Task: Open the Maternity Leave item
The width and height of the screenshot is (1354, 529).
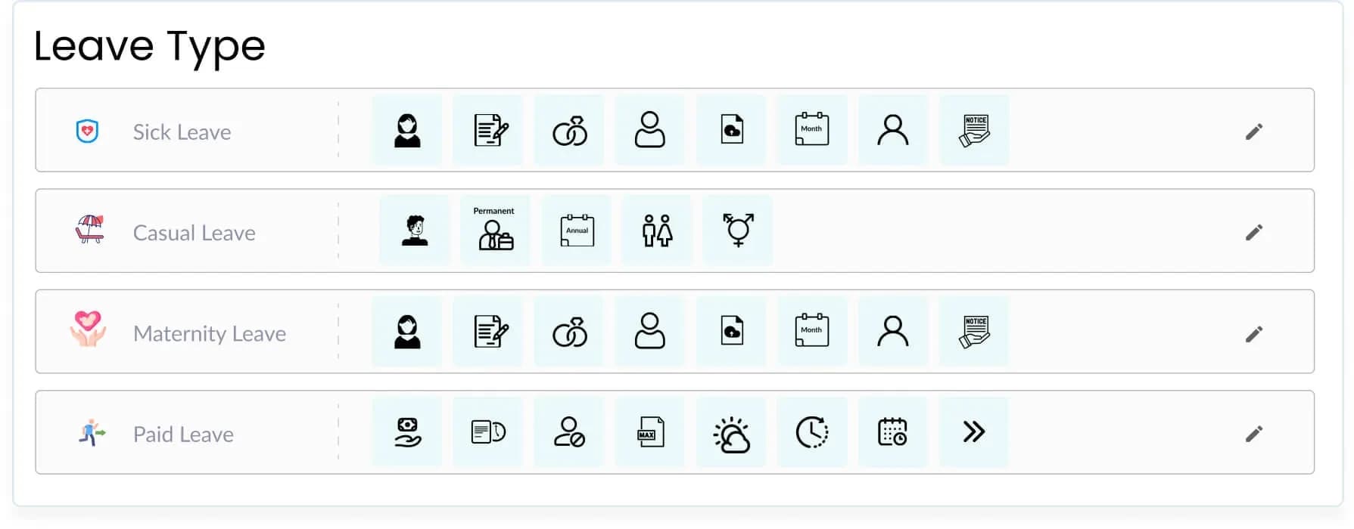Action: click(210, 333)
